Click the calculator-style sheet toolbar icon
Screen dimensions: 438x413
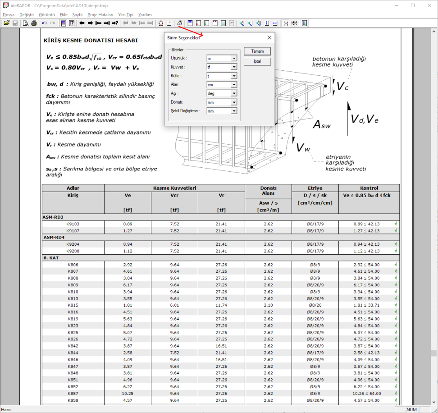[64, 23]
